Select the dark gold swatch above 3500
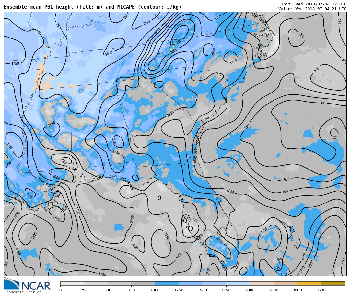The width and height of the screenshot is (350, 296). point(333,283)
